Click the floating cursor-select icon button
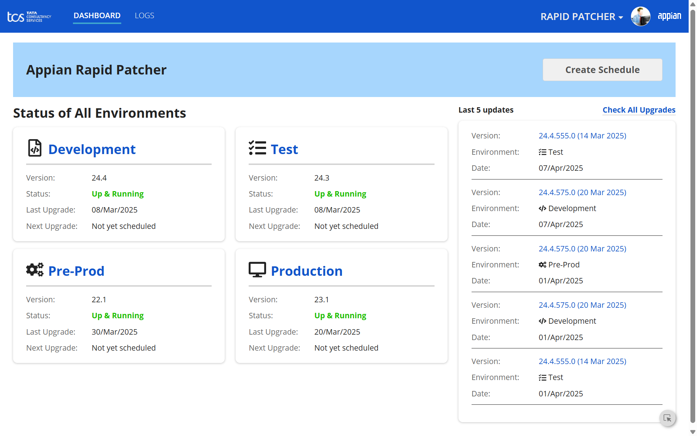The image size is (697, 436). click(668, 418)
